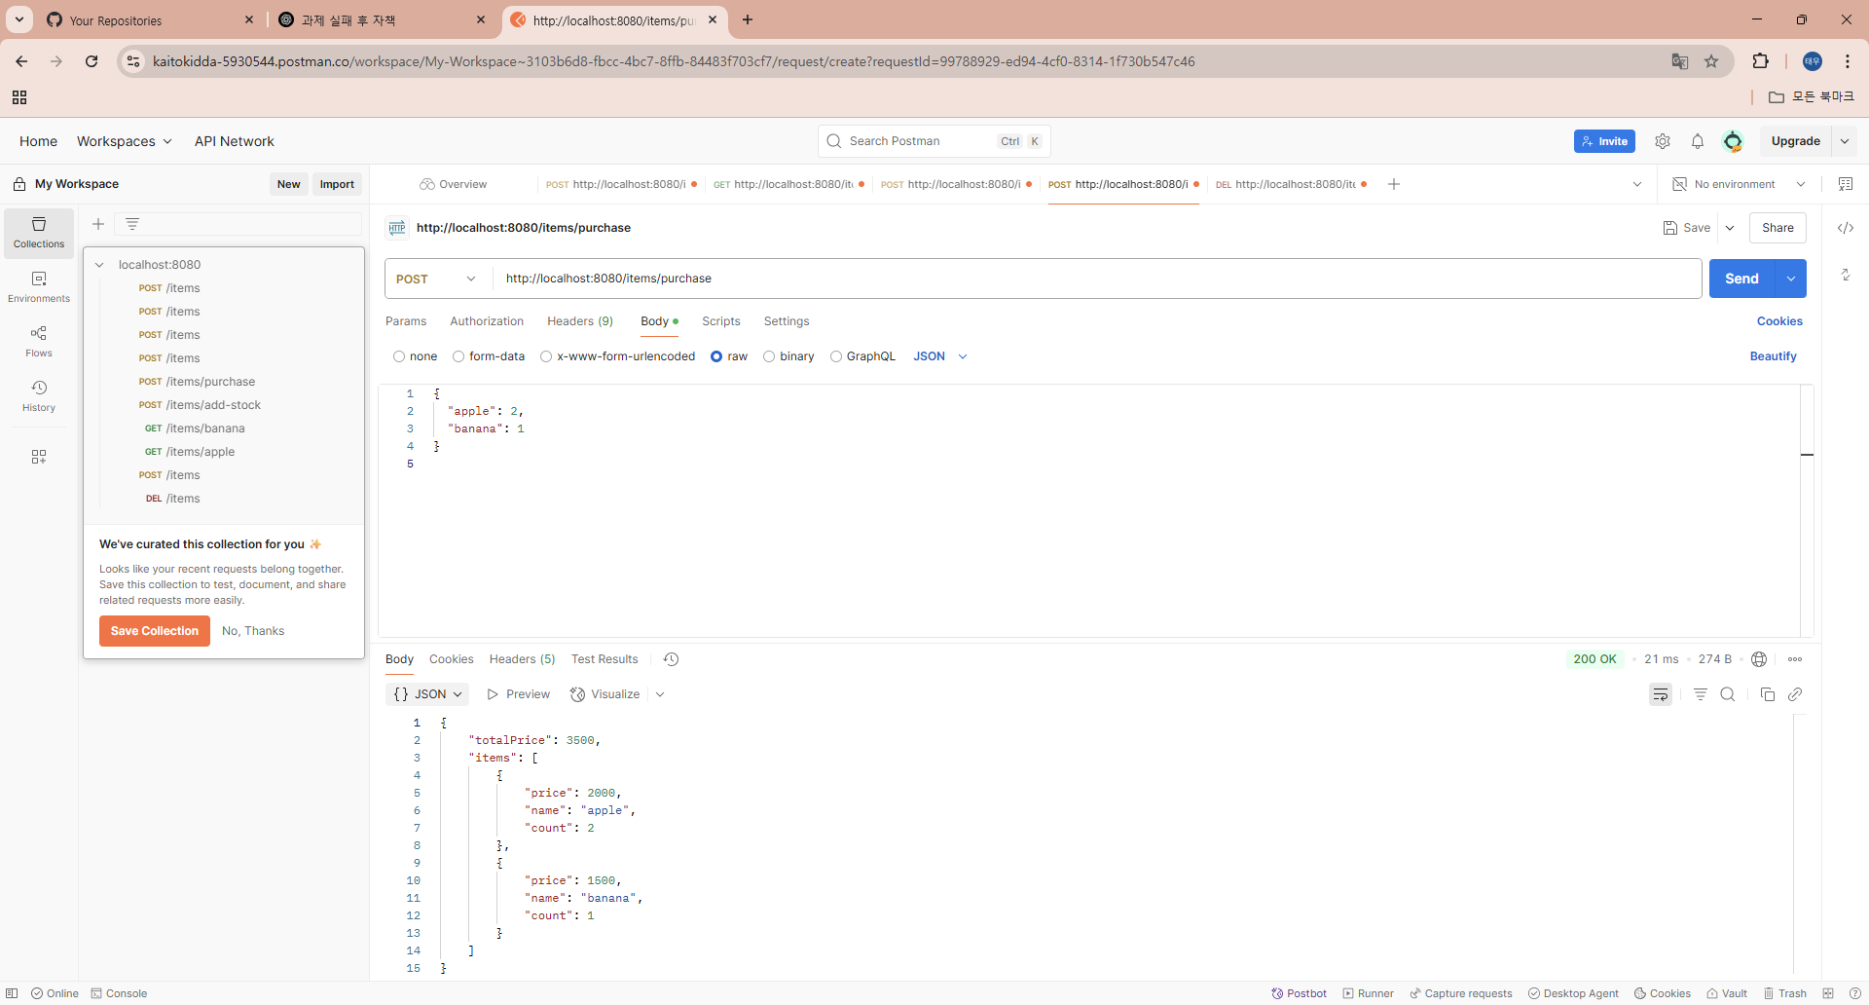
Task: Search within the response body
Action: pos(1728,694)
